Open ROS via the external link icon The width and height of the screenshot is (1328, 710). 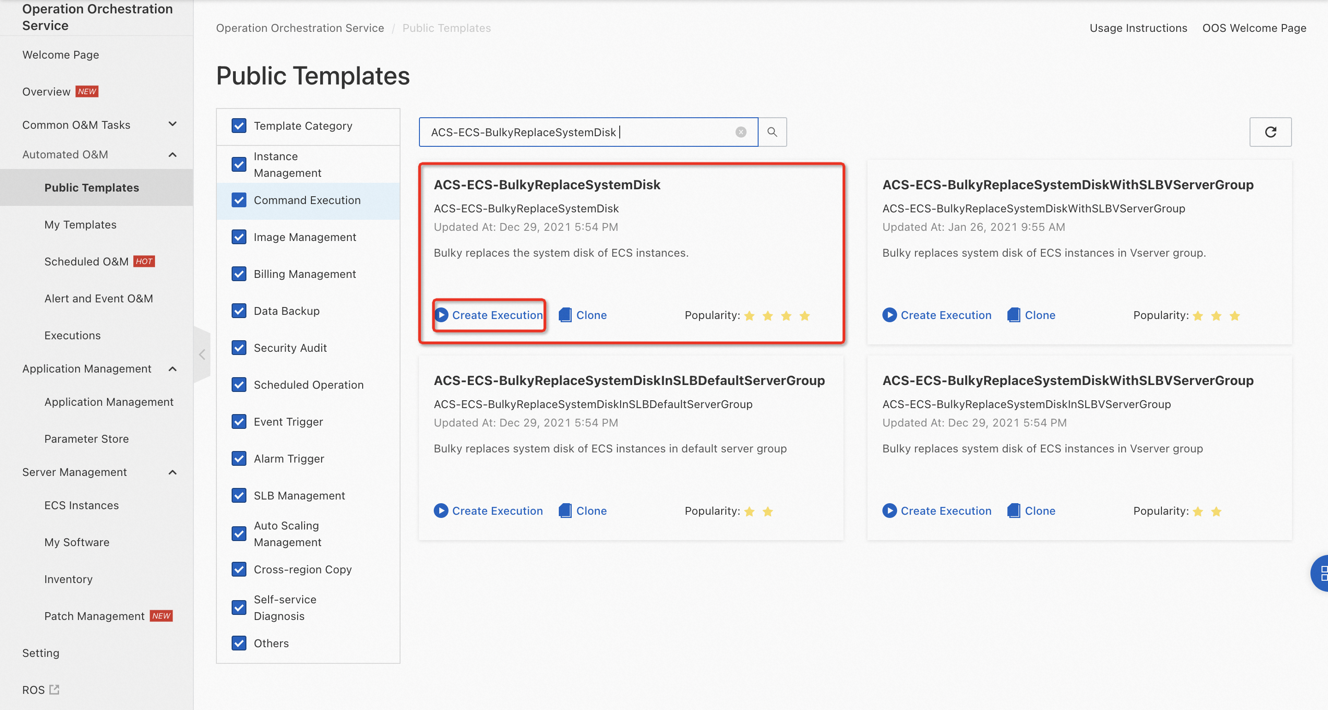54,689
